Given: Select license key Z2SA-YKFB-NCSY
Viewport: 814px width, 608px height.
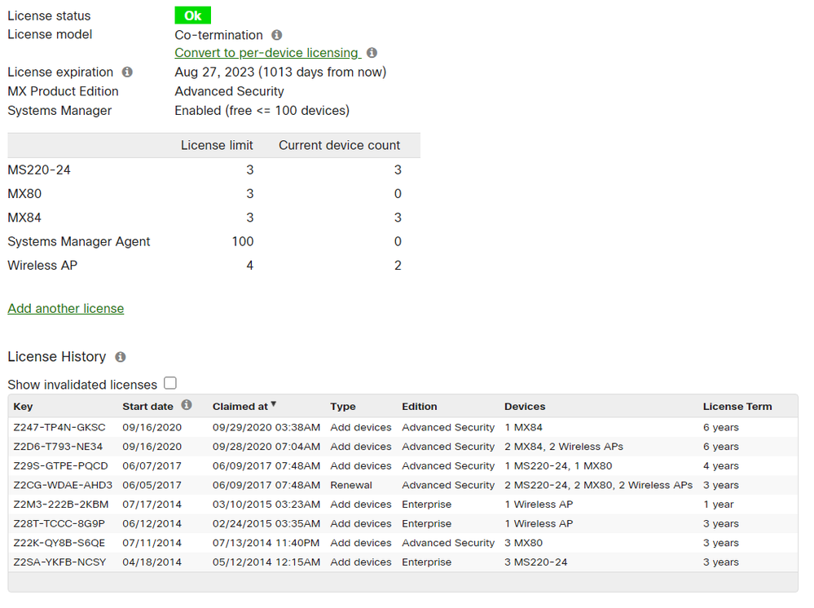Looking at the screenshot, I should pyautogui.click(x=59, y=562).
